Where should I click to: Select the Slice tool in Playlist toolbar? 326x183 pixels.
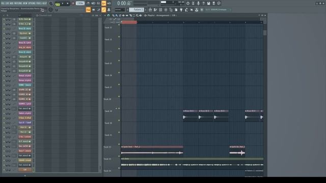[x=130, y=15]
